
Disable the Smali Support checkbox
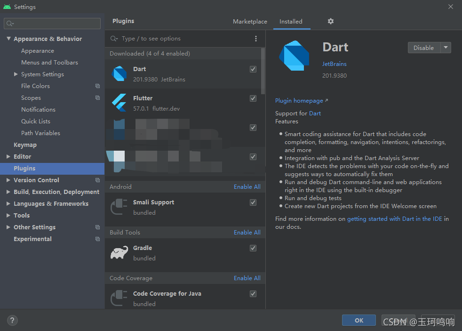coord(253,202)
